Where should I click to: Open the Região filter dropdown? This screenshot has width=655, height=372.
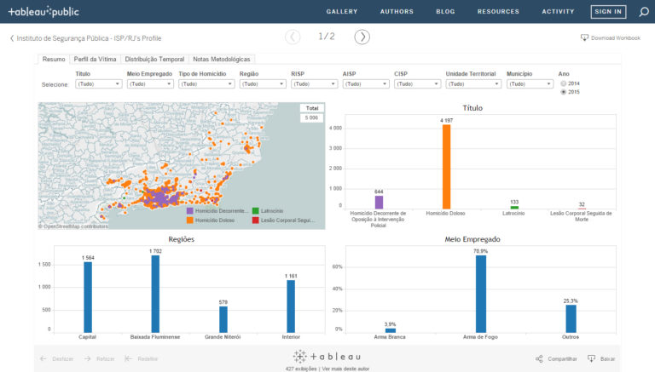tap(263, 83)
